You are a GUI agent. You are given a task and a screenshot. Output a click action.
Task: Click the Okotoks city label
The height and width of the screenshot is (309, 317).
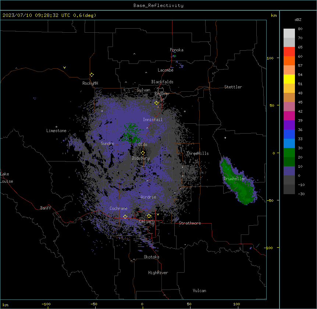click(152, 257)
